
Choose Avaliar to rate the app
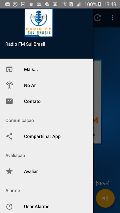click(47, 171)
